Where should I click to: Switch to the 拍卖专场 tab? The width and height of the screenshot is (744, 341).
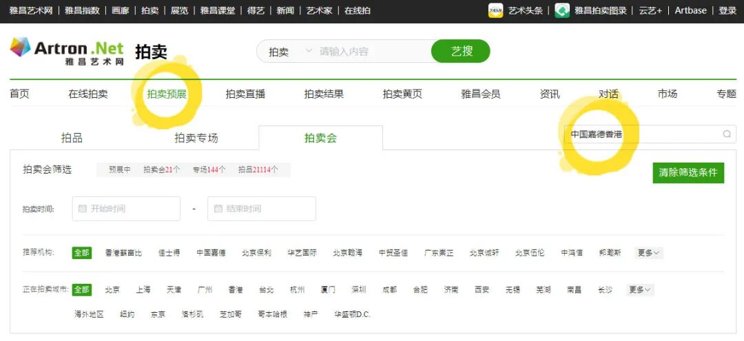pyautogui.click(x=196, y=138)
